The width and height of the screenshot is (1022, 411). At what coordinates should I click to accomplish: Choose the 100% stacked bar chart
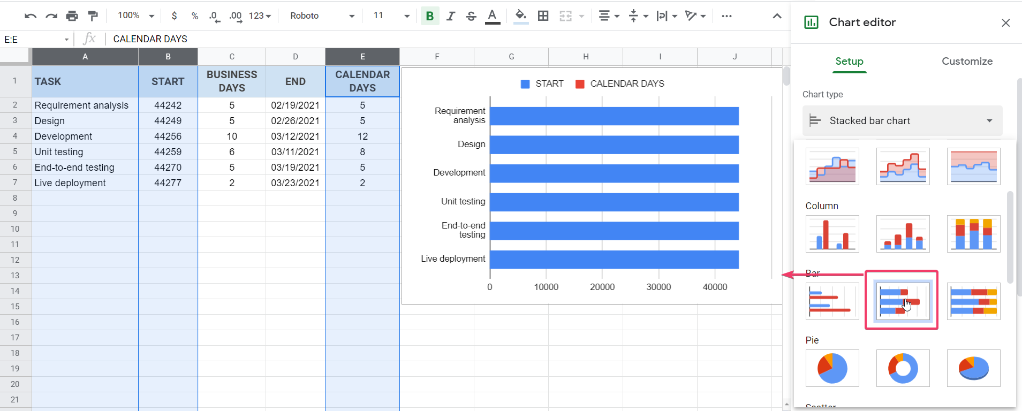click(x=973, y=301)
